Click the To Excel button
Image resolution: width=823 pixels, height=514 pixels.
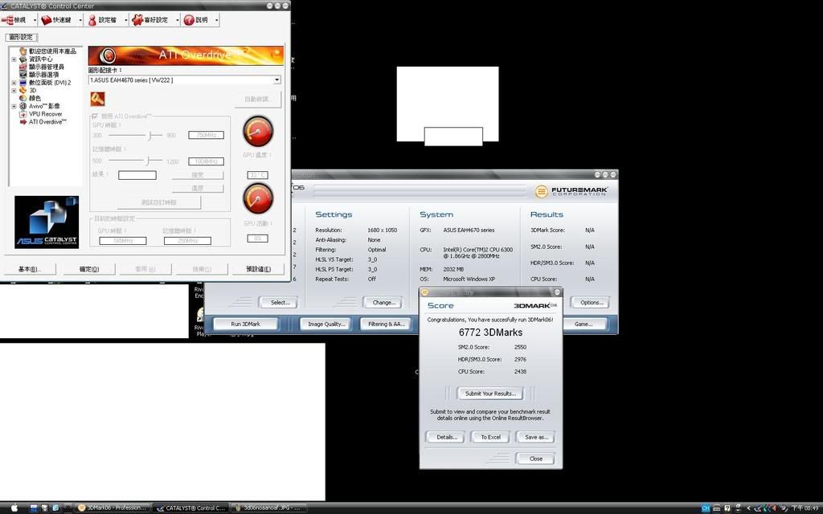489,437
